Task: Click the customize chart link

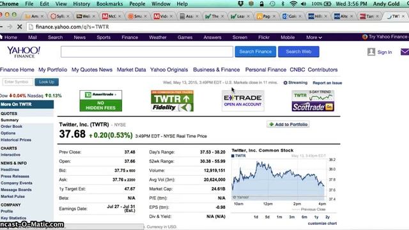Action: click(x=322, y=224)
